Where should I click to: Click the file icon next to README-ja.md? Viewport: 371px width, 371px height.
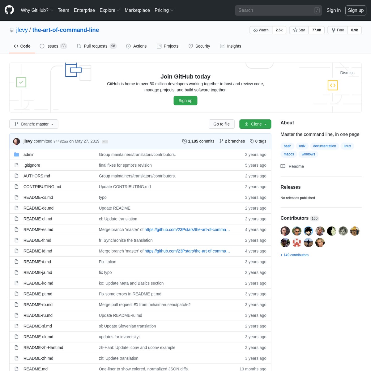coord(17,272)
